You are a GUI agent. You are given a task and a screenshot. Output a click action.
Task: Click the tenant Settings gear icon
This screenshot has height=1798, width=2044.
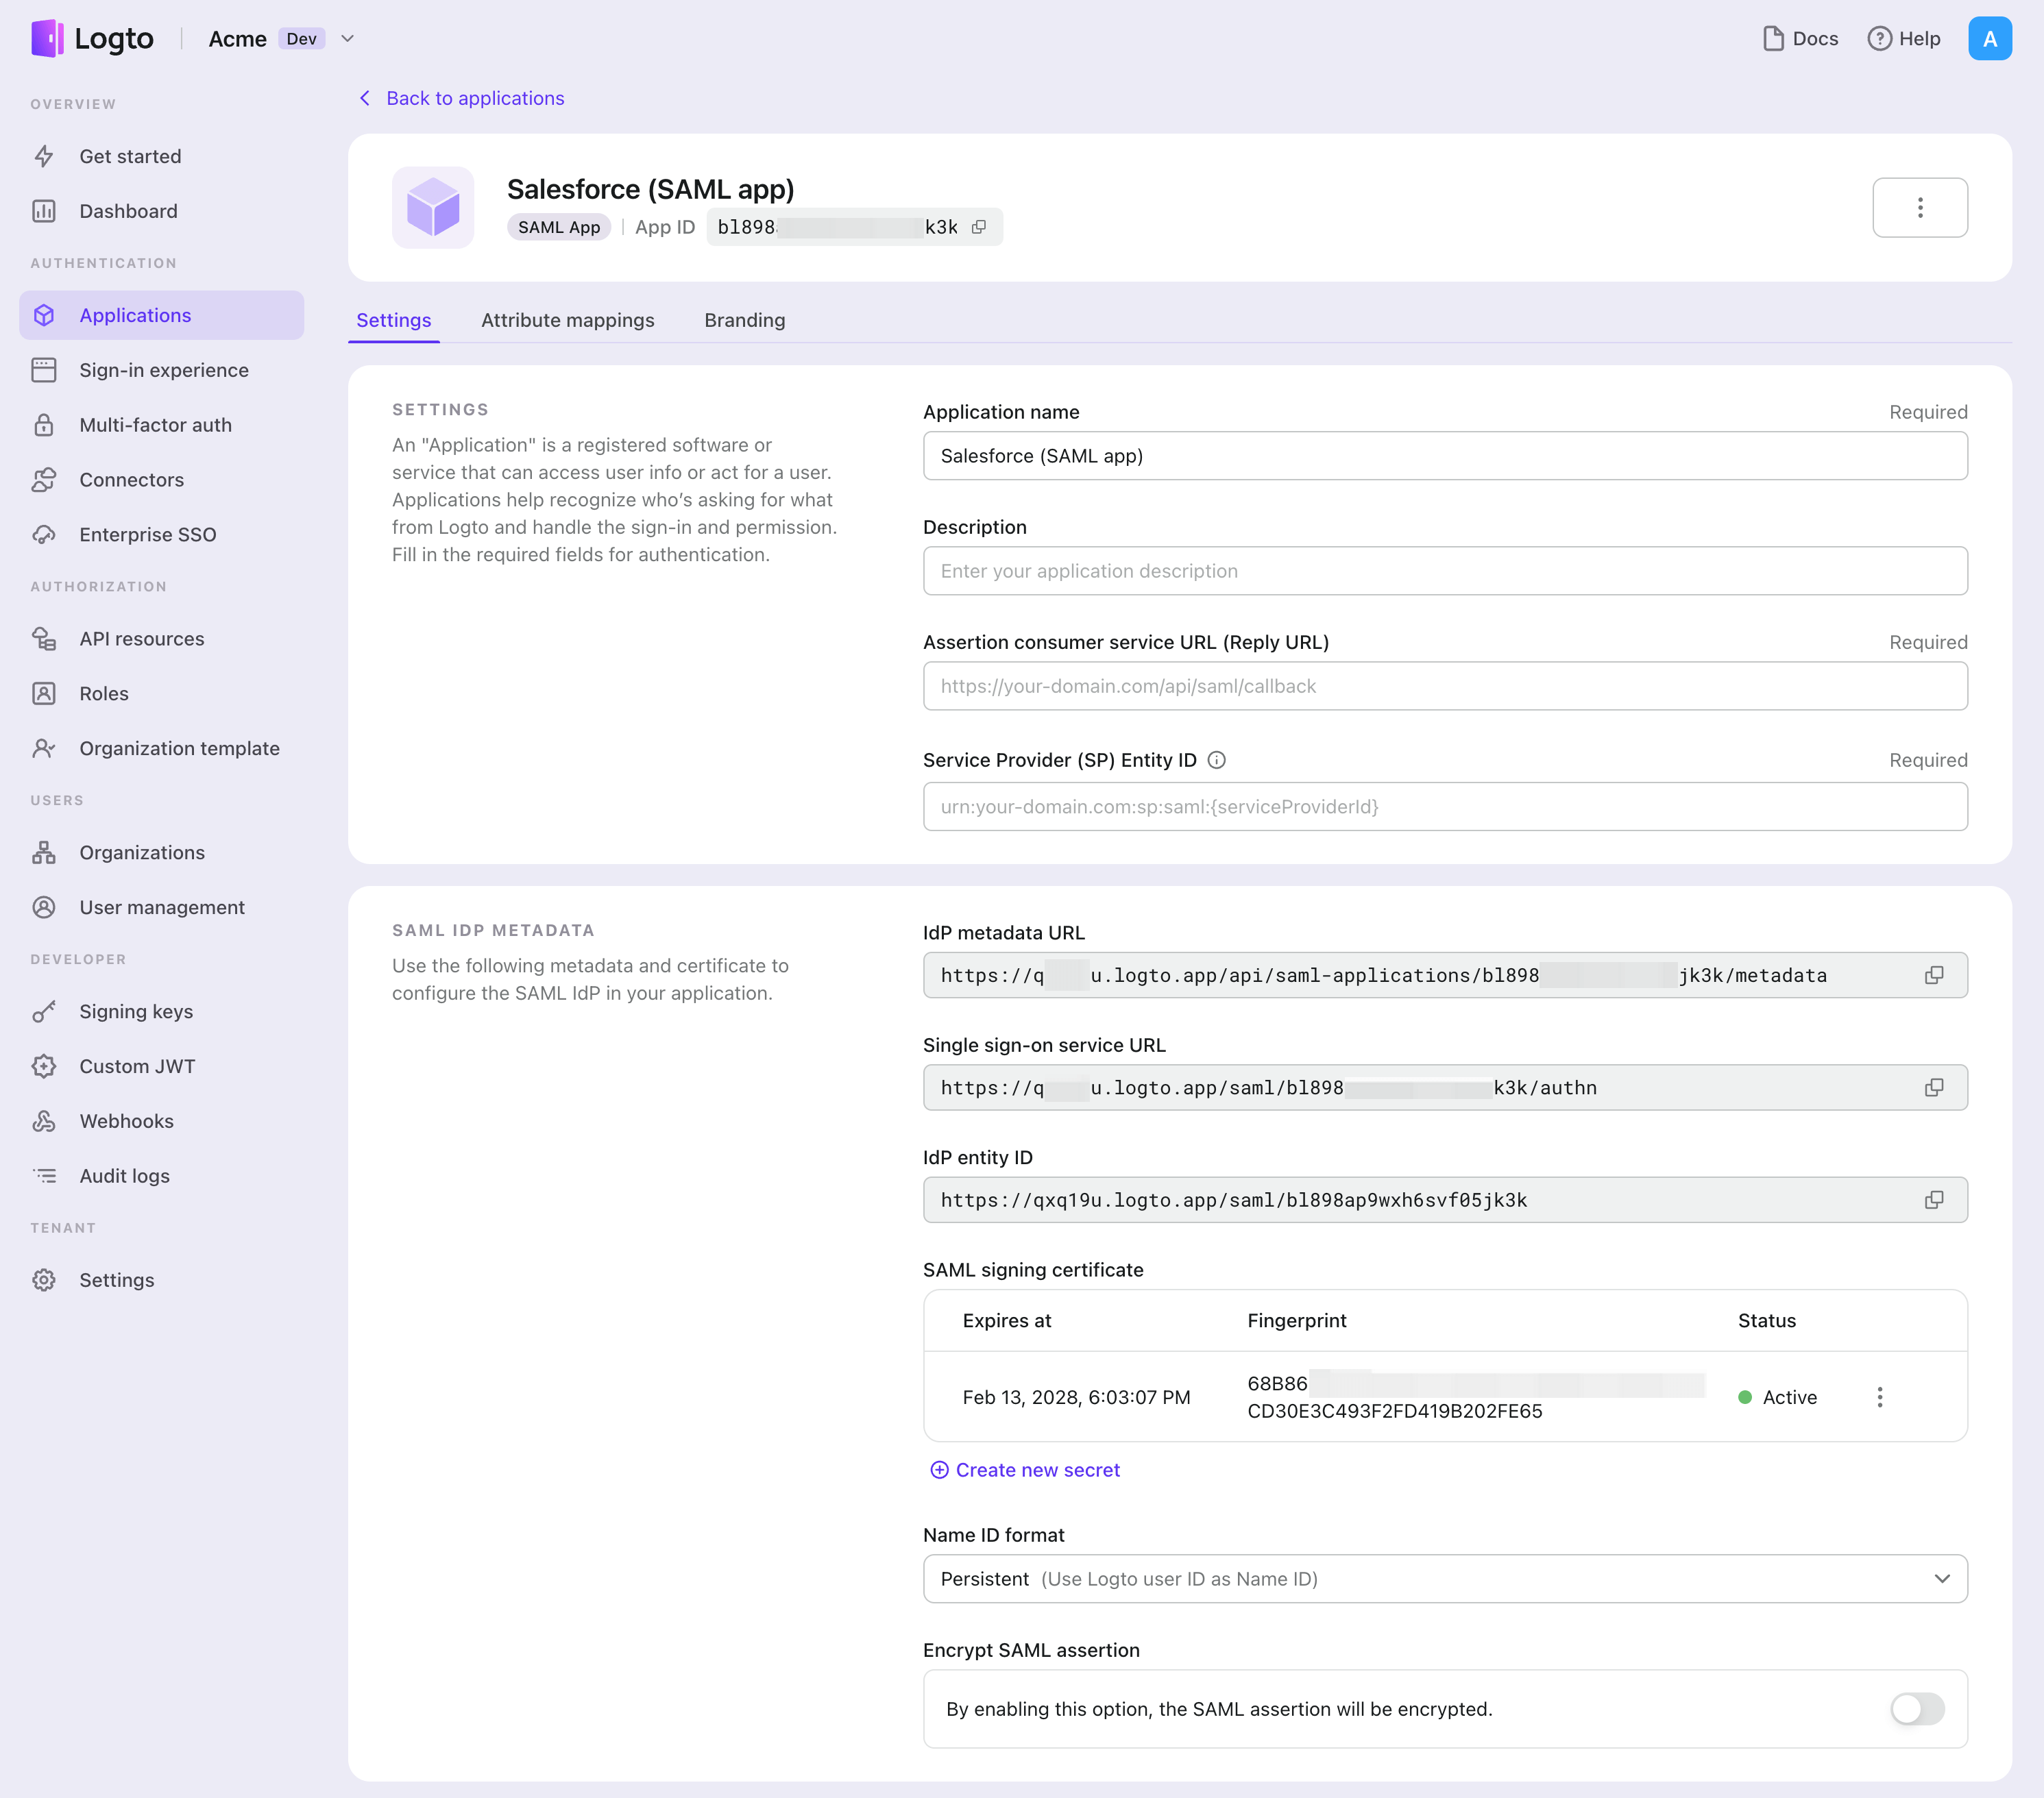pyautogui.click(x=44, y=1280)
